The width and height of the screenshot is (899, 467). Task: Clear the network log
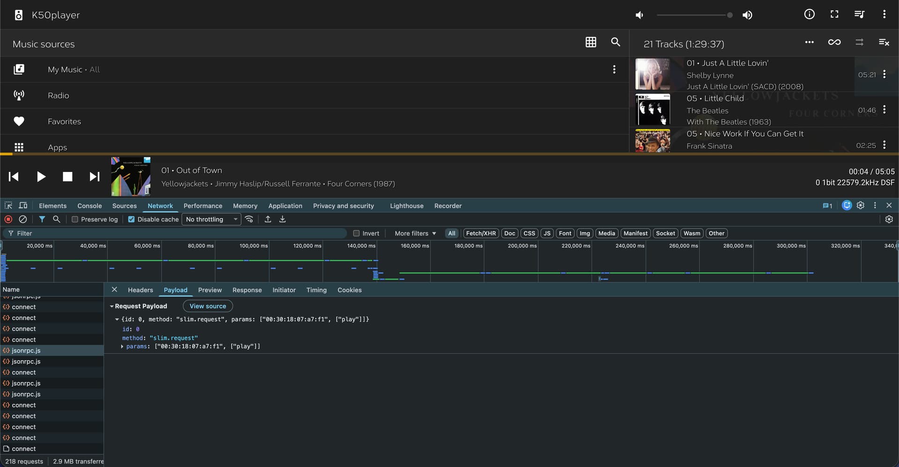[22, 219]
